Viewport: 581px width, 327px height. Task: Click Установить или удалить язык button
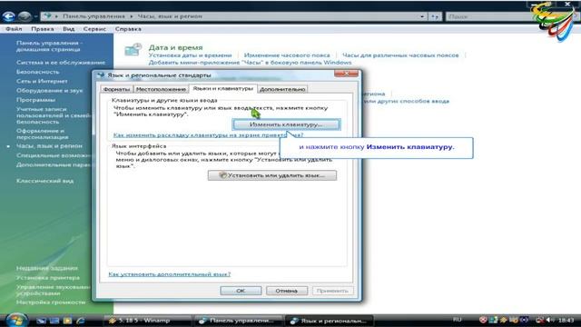click(x=272, y=175)
